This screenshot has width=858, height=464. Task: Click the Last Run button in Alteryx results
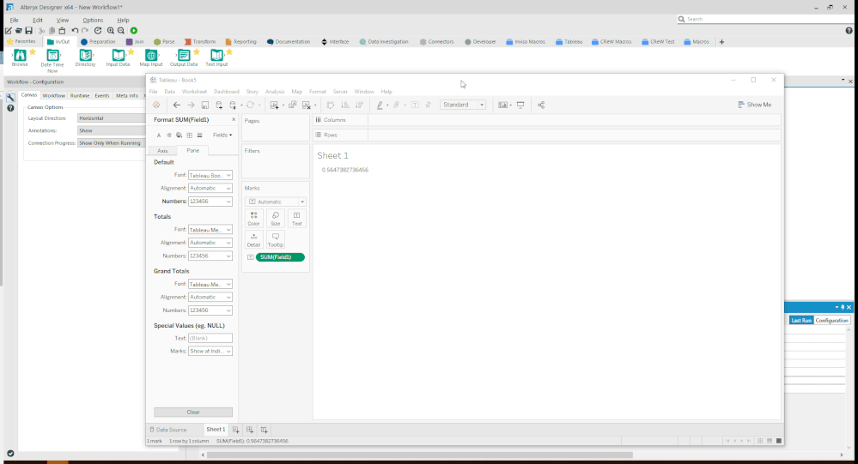click(x=801, y=321)
